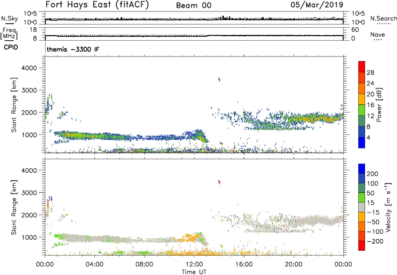Click the '28' tick on power colorbar

(x=370, y=72)
